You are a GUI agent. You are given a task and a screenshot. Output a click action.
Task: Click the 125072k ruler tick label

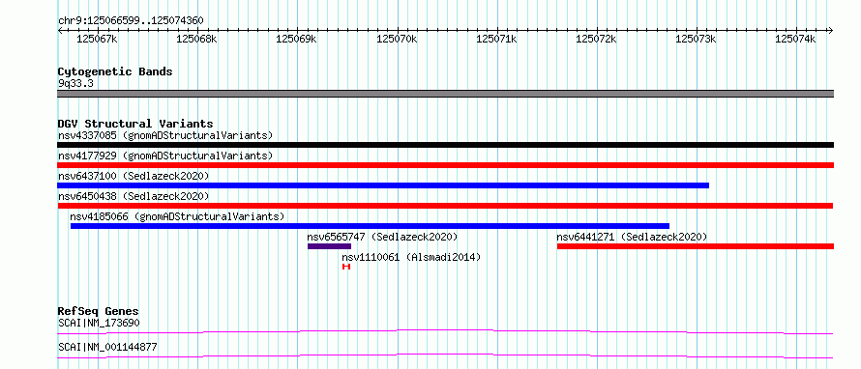[x=596, y=39]
